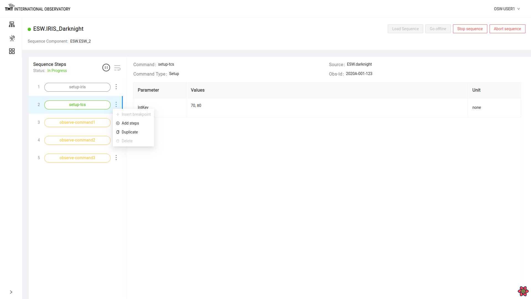Click the Values column header
Image resolution: width=531 pixels, height=299 pixels.
[x=327, y=90]
